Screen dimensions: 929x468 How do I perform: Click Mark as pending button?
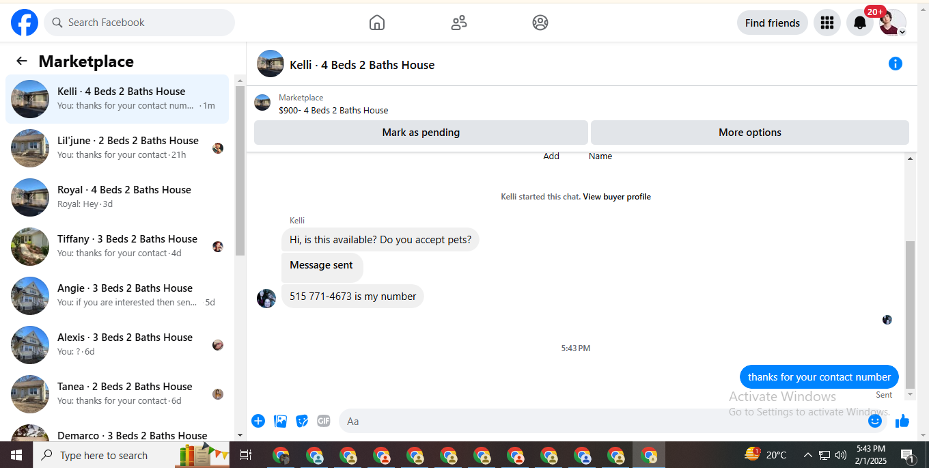[x=421, y=133]
